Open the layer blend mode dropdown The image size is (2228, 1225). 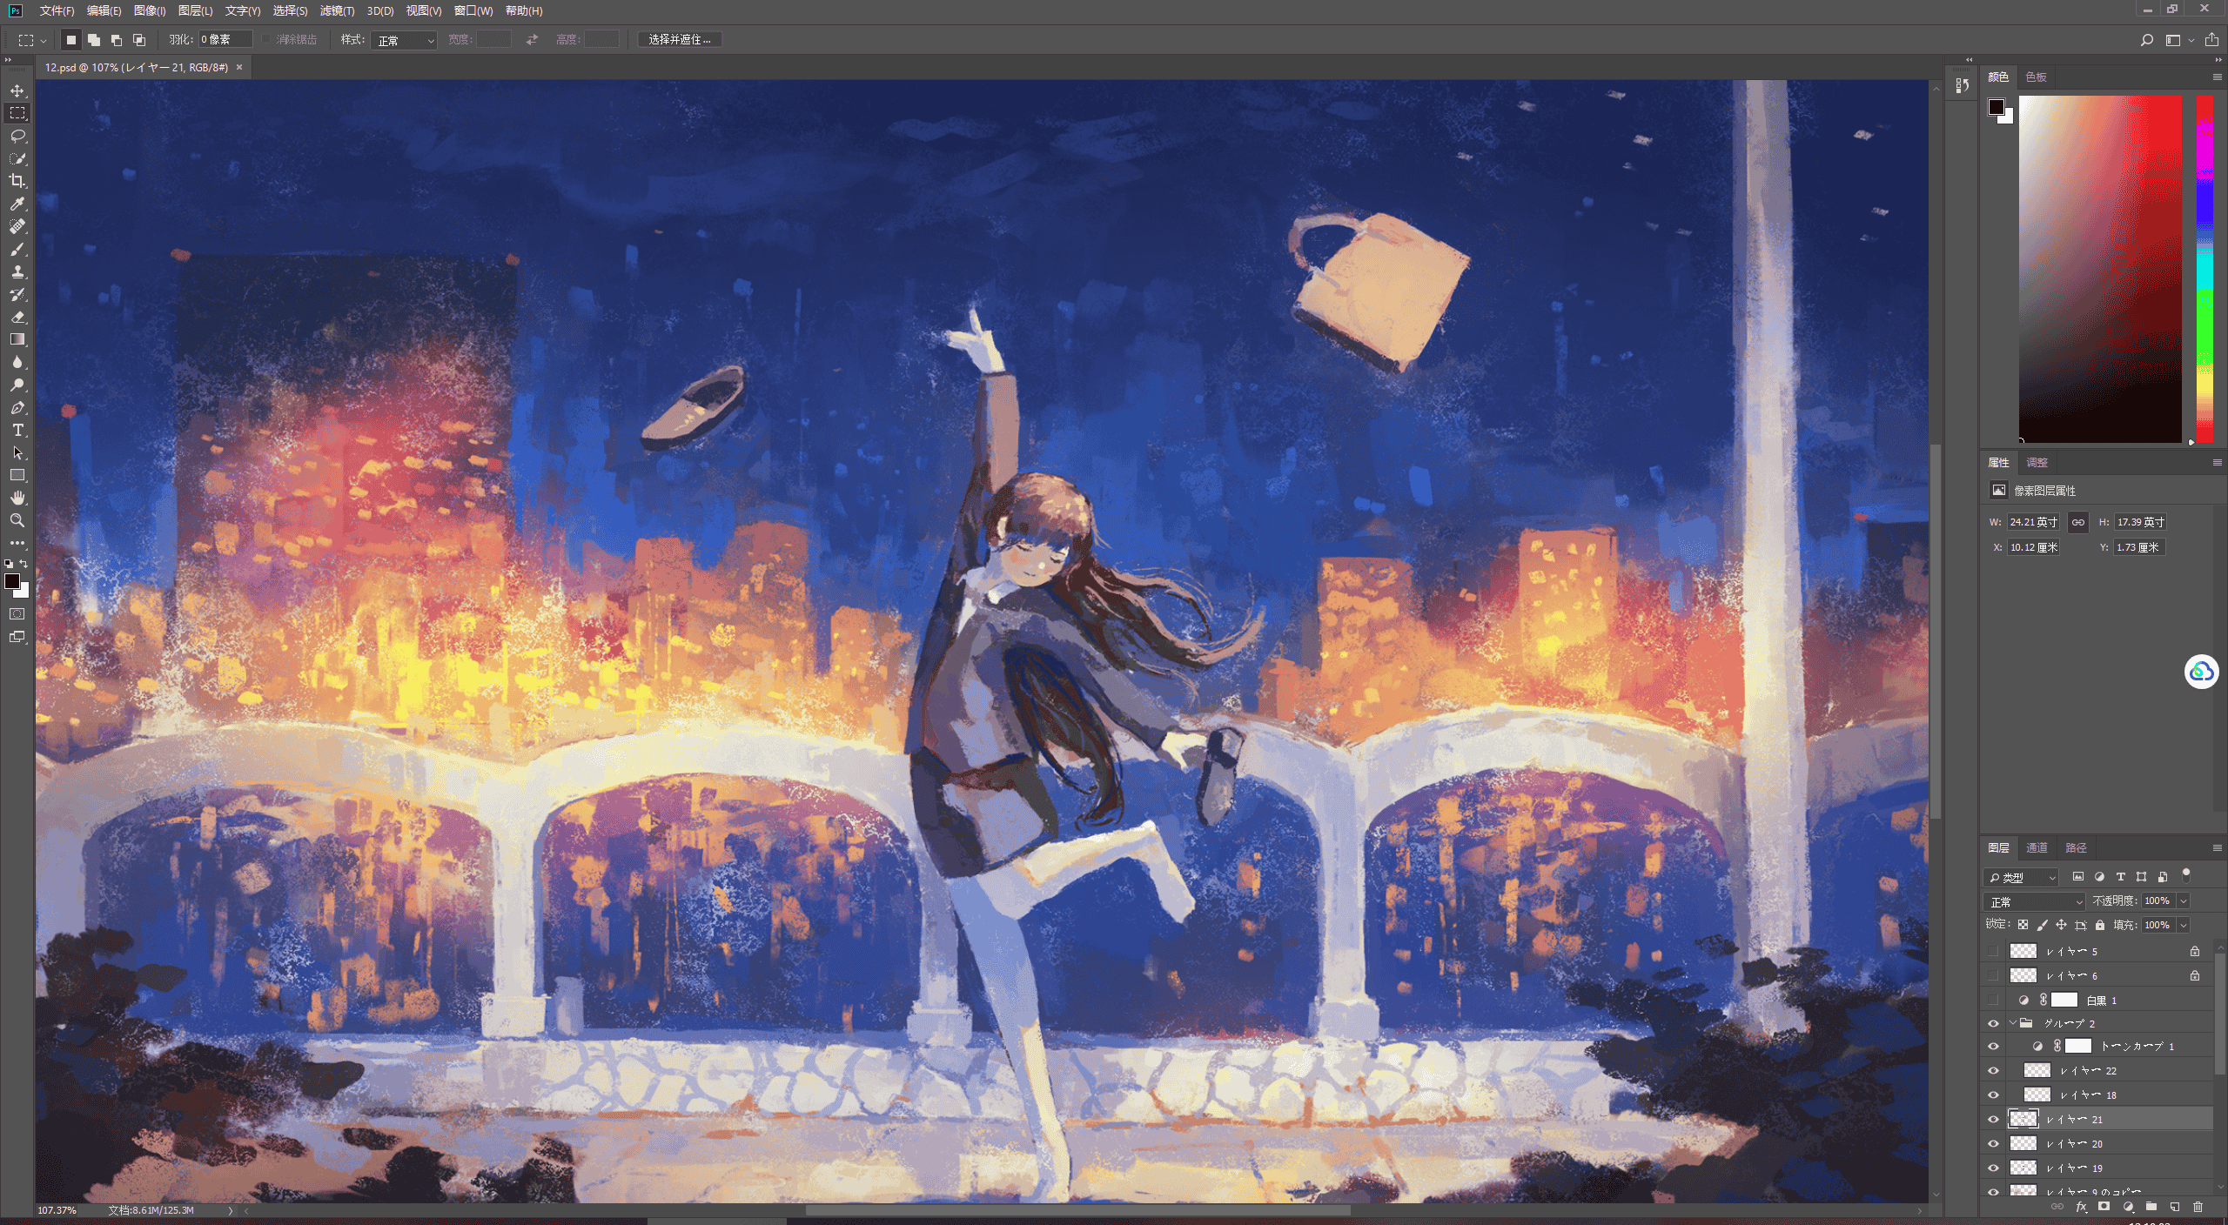click(x=2034, y=901)
